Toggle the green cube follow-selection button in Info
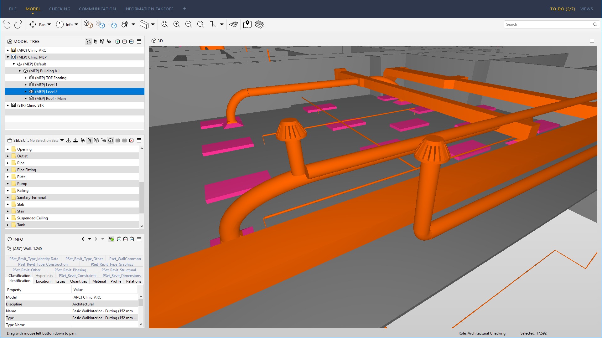602x338 pixels. (x=111, y=239)
